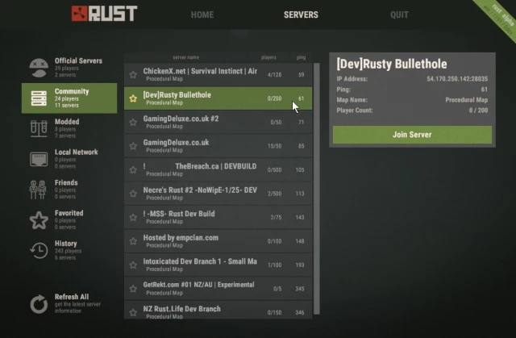Image resolution: width=516 pixels, height=338 pixels.
Task: Toggle favorite star for Hosted by empclan.com
Action: coord(133,241)
